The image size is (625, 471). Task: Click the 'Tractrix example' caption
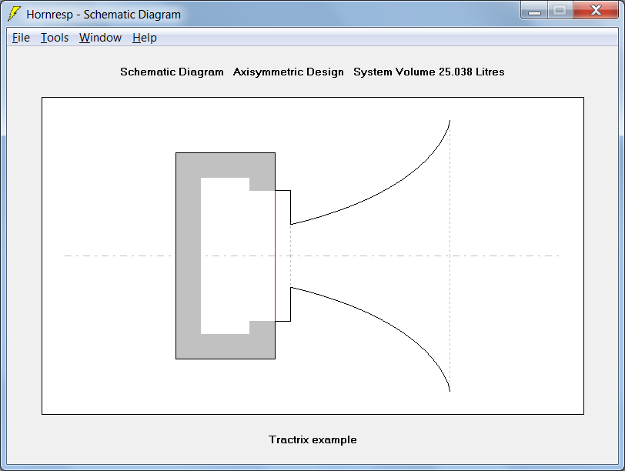tap(312, 439)
